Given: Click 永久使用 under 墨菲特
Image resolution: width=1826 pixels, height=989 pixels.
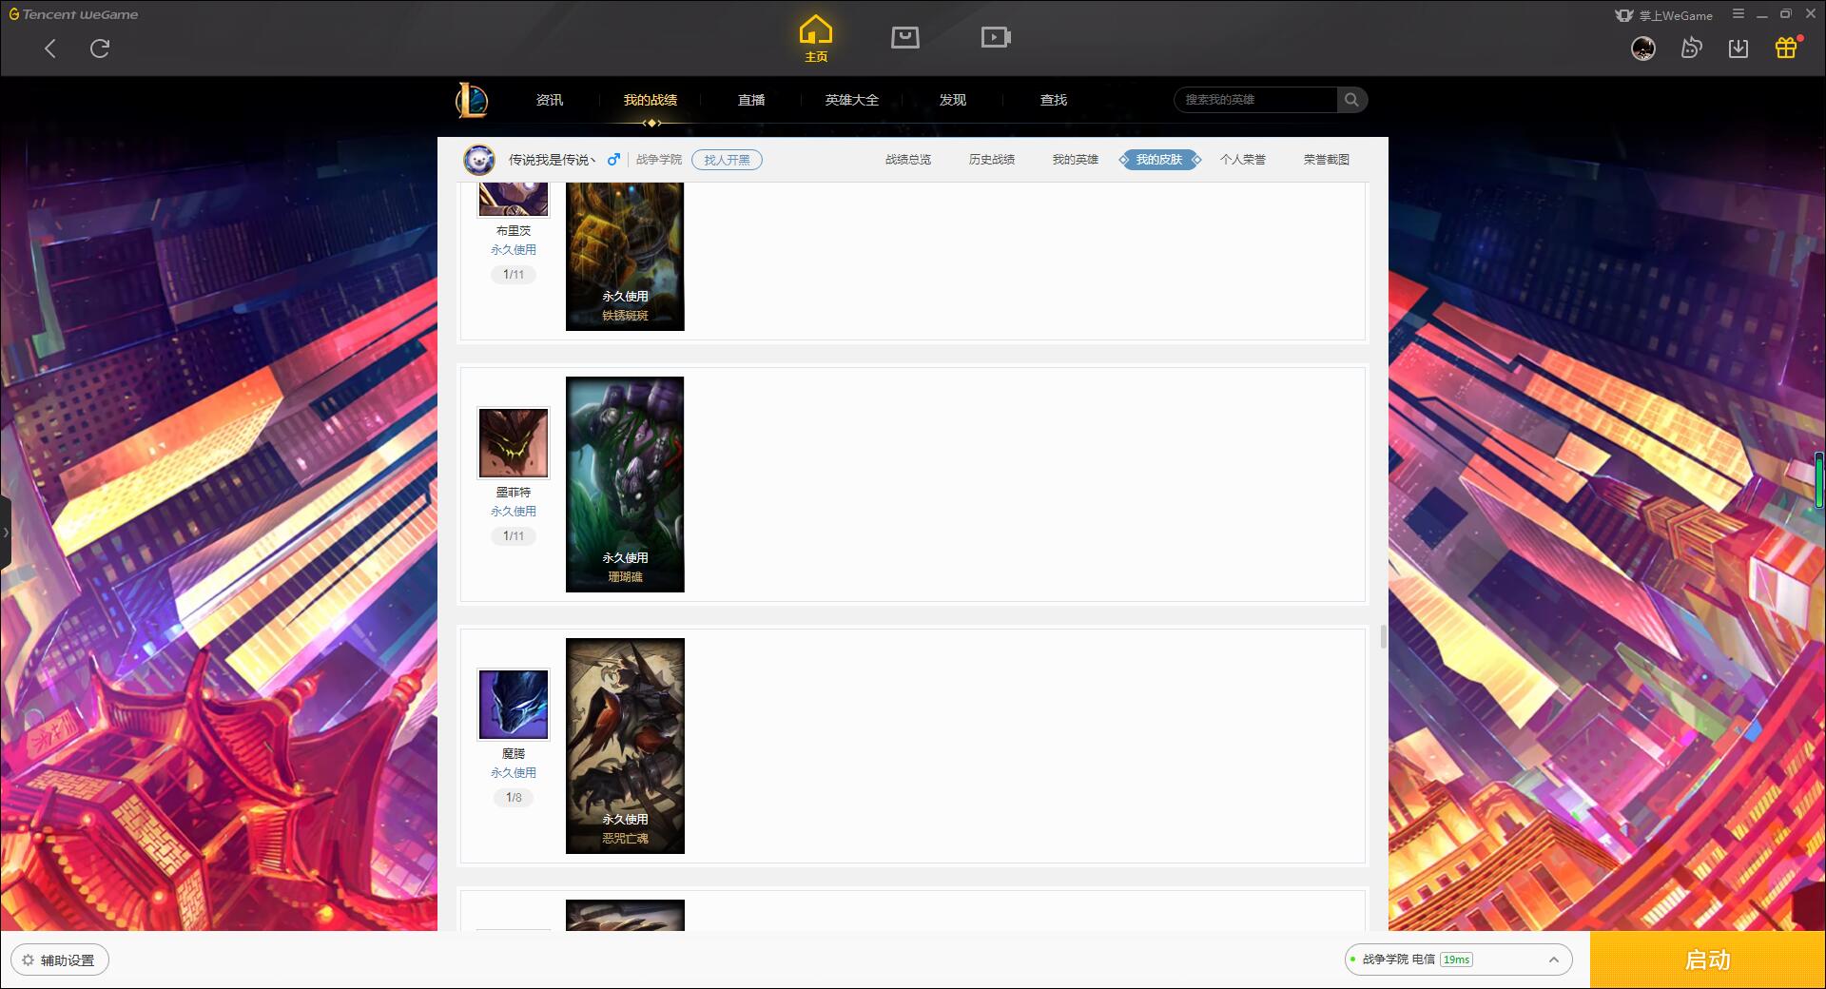Looking at the screenshot, I should point(514,512).
